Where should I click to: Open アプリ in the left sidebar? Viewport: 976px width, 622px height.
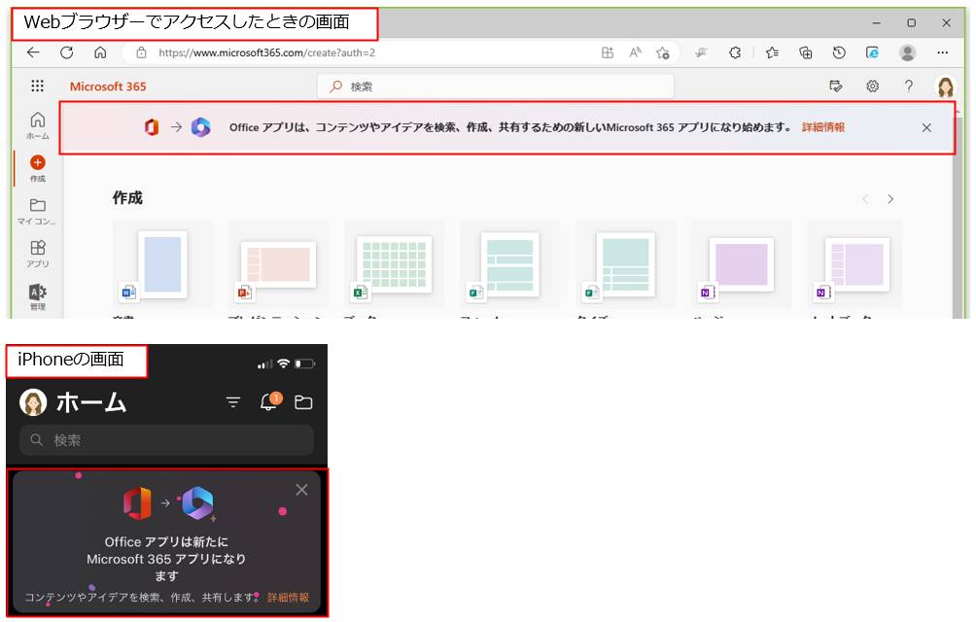pos(37,254)
